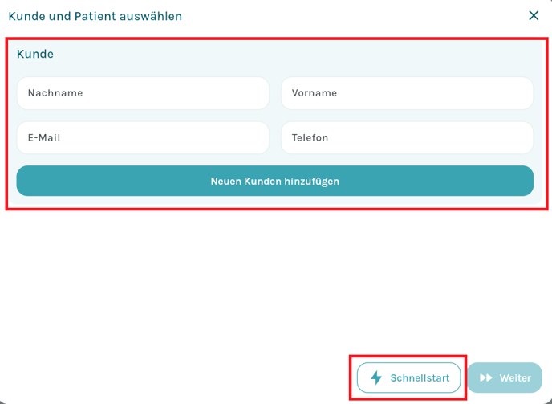The width and height of the screenshot is (552, 404).
Task: Start the Schnellstart quick start option
Action: point(408,377)
